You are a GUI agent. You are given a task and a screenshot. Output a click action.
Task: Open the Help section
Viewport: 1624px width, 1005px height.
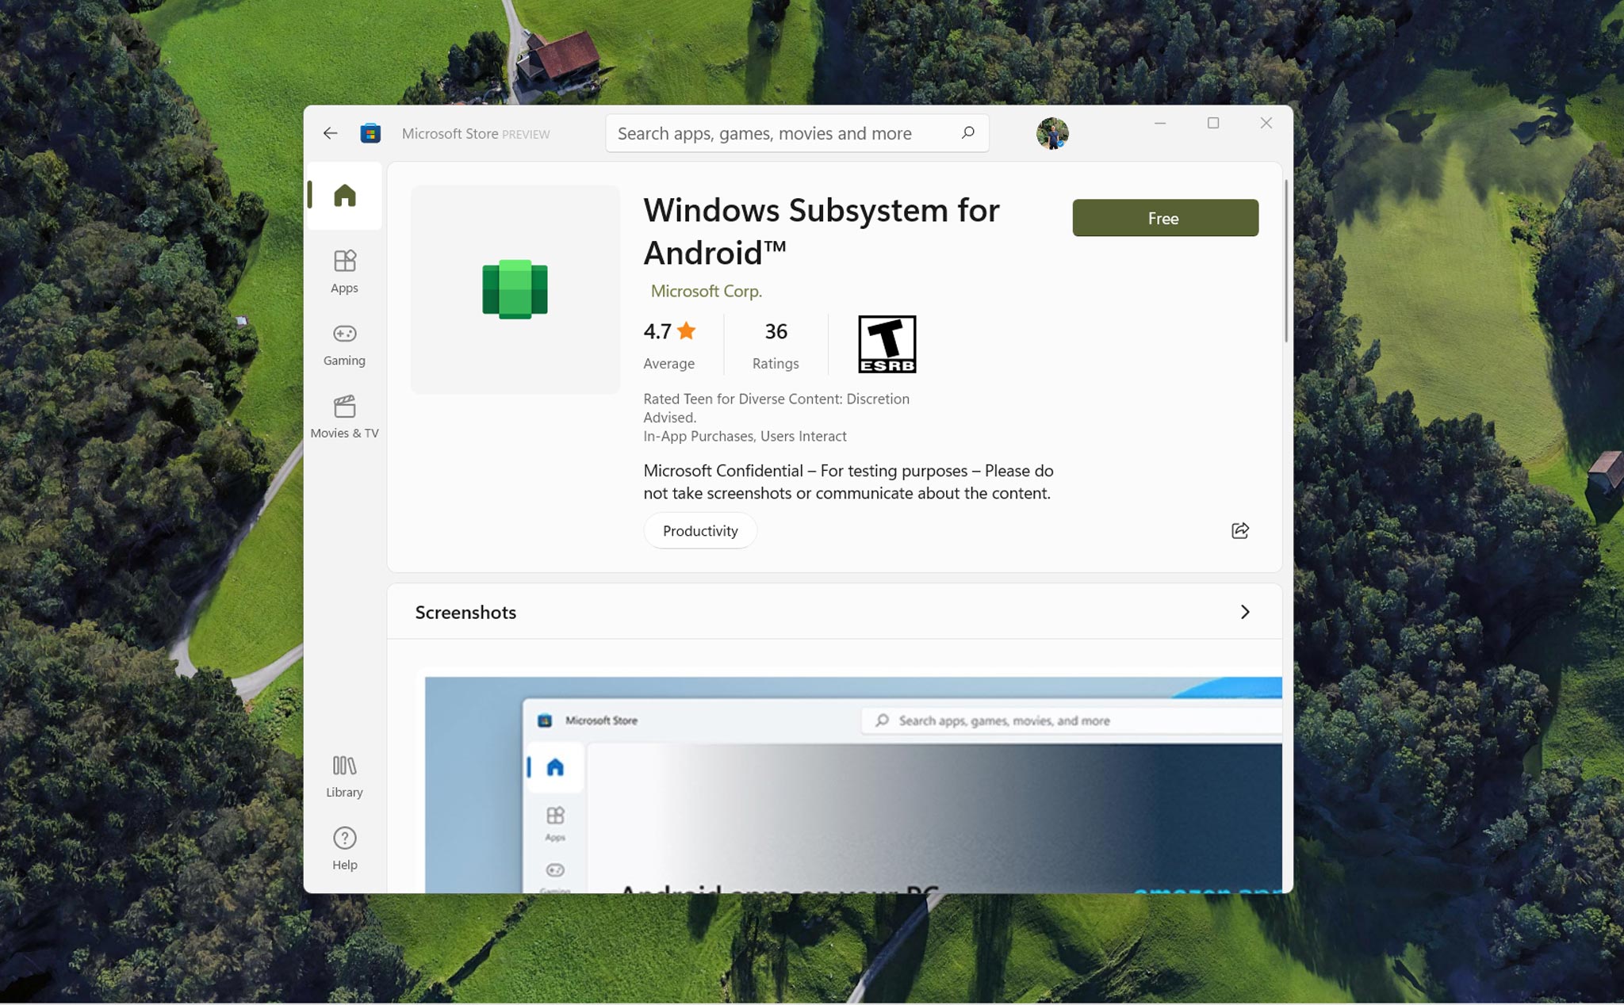(x=344, y=846)
